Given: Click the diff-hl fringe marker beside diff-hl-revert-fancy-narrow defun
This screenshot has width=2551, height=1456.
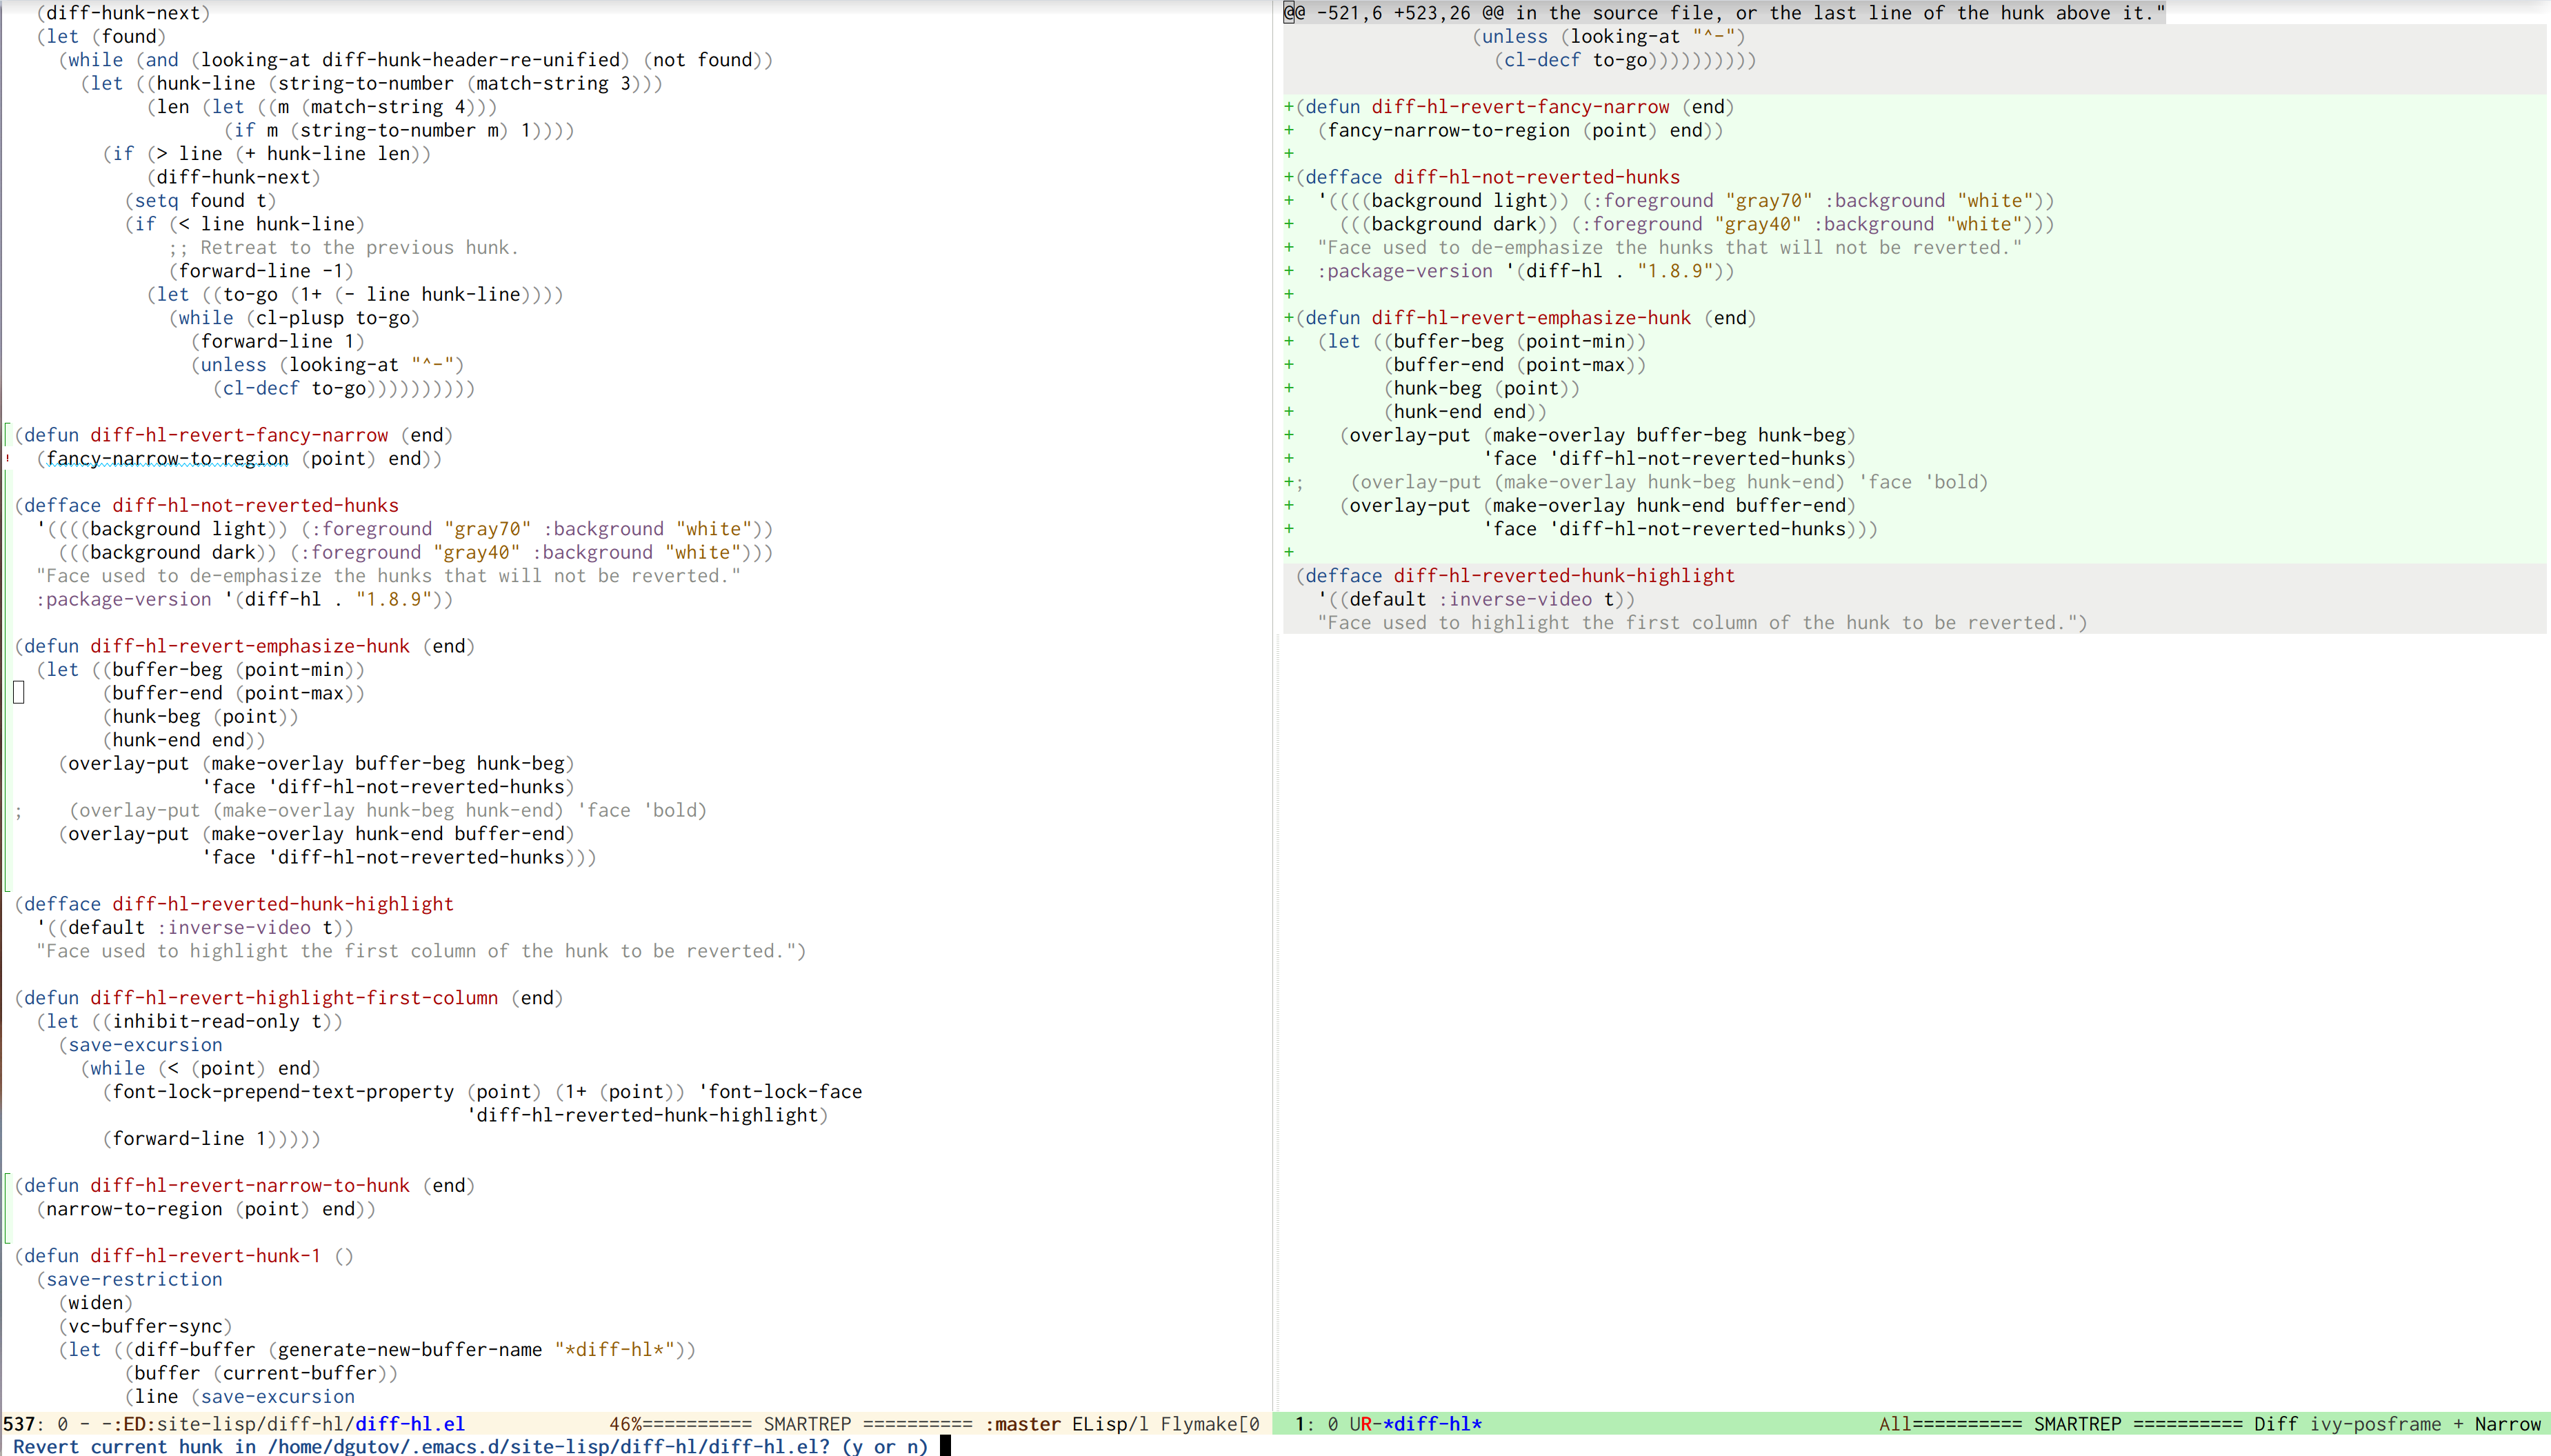Looking at the screenshot, I should [7, 435].
